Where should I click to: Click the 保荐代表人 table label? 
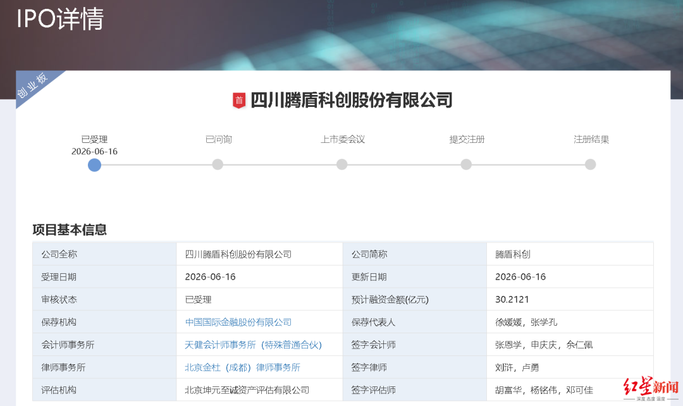(x=373, y=323)
